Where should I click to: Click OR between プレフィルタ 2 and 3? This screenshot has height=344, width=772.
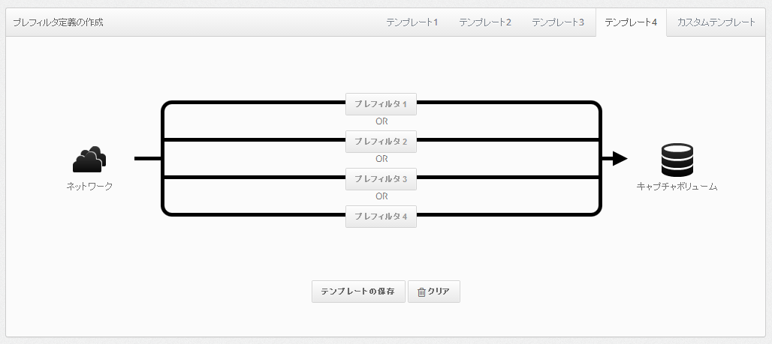click(x=381, y=159)
